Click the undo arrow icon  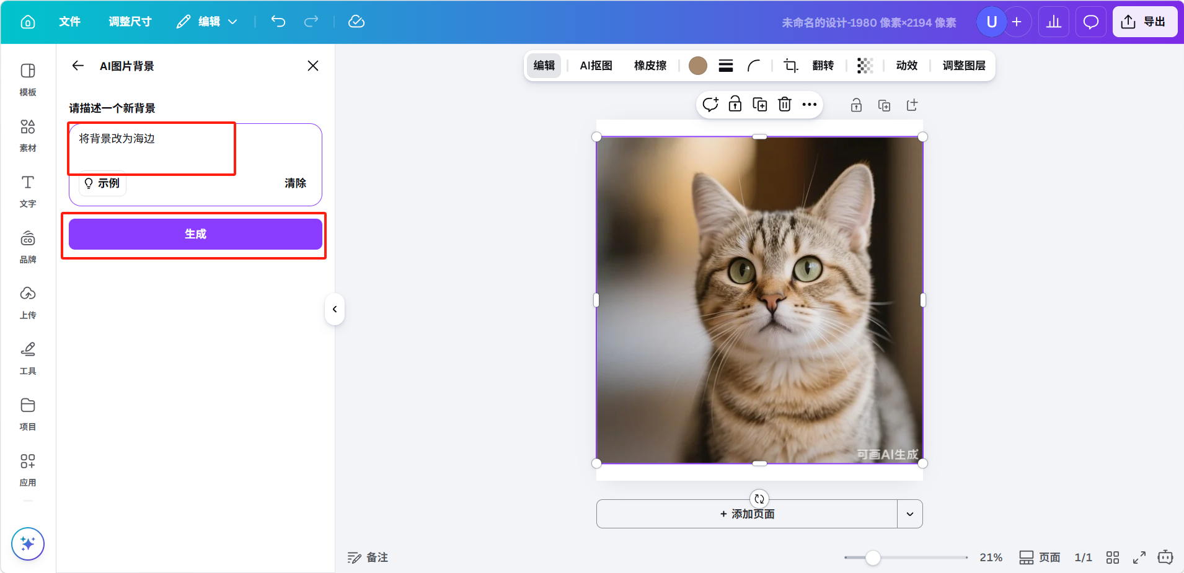point(278,22)
